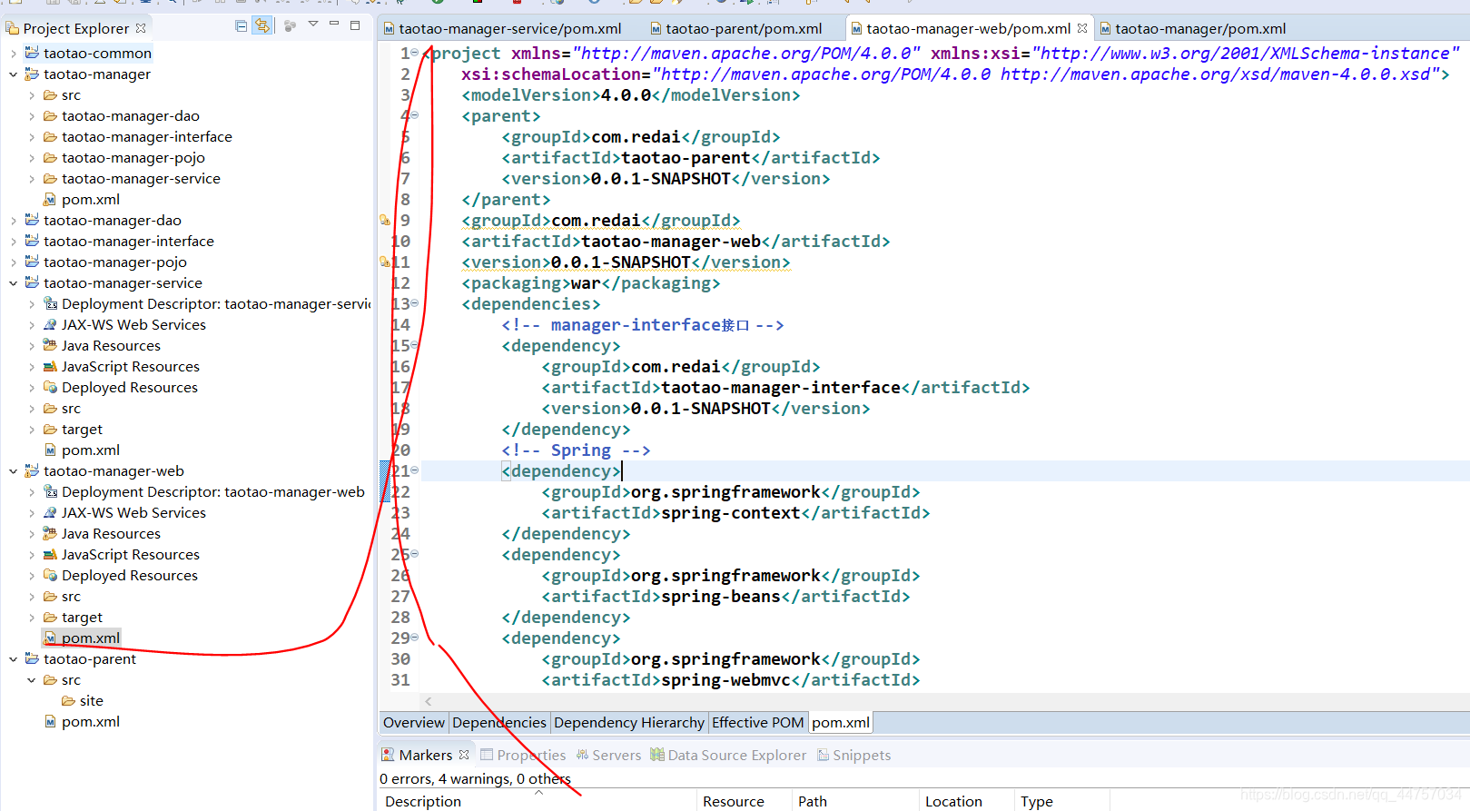This screenshot has width=1470, height=811.
Task: Click JavaScript Resources icon under taotao-manager-web
Action: tap(51, 554)
